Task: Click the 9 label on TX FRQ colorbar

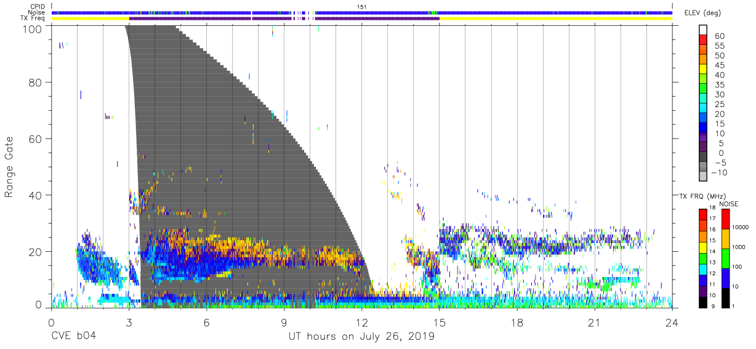Action: tap(713, 306)
